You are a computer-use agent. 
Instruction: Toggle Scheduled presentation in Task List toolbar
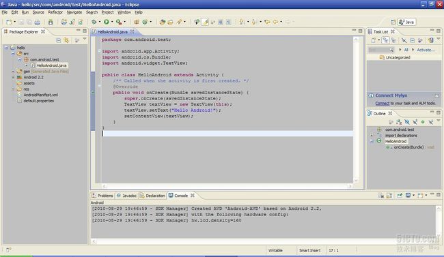click(393, 40)
